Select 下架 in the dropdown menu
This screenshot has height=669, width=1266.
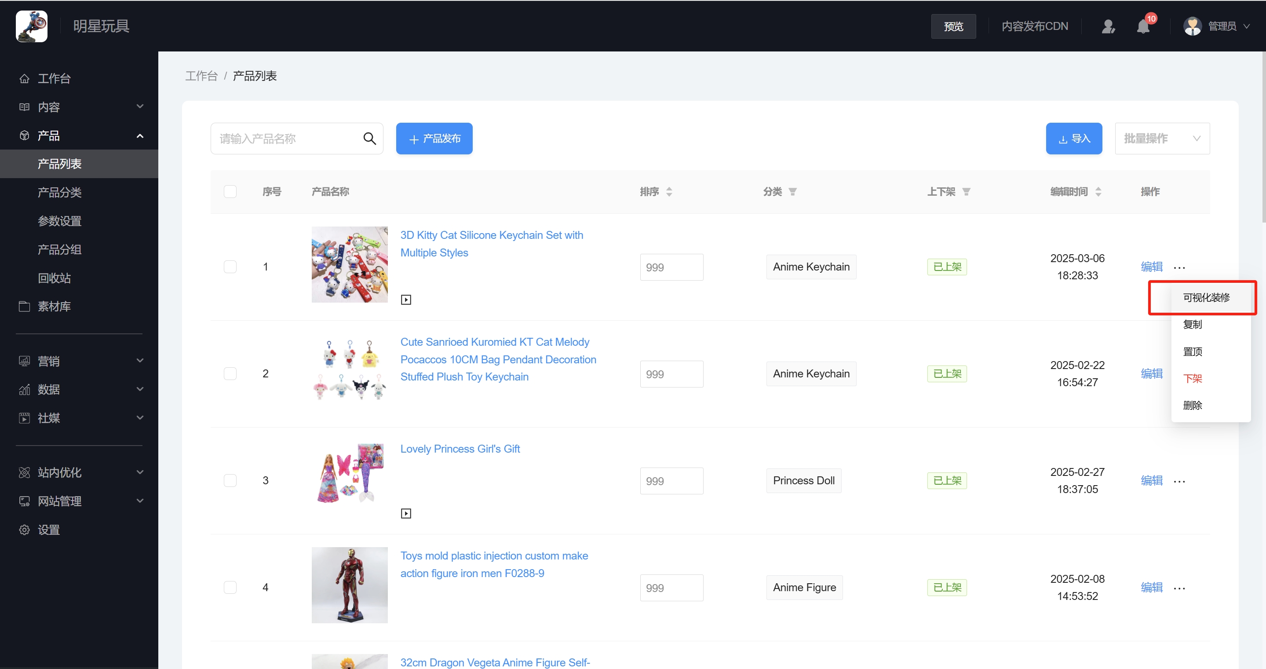1192,379
